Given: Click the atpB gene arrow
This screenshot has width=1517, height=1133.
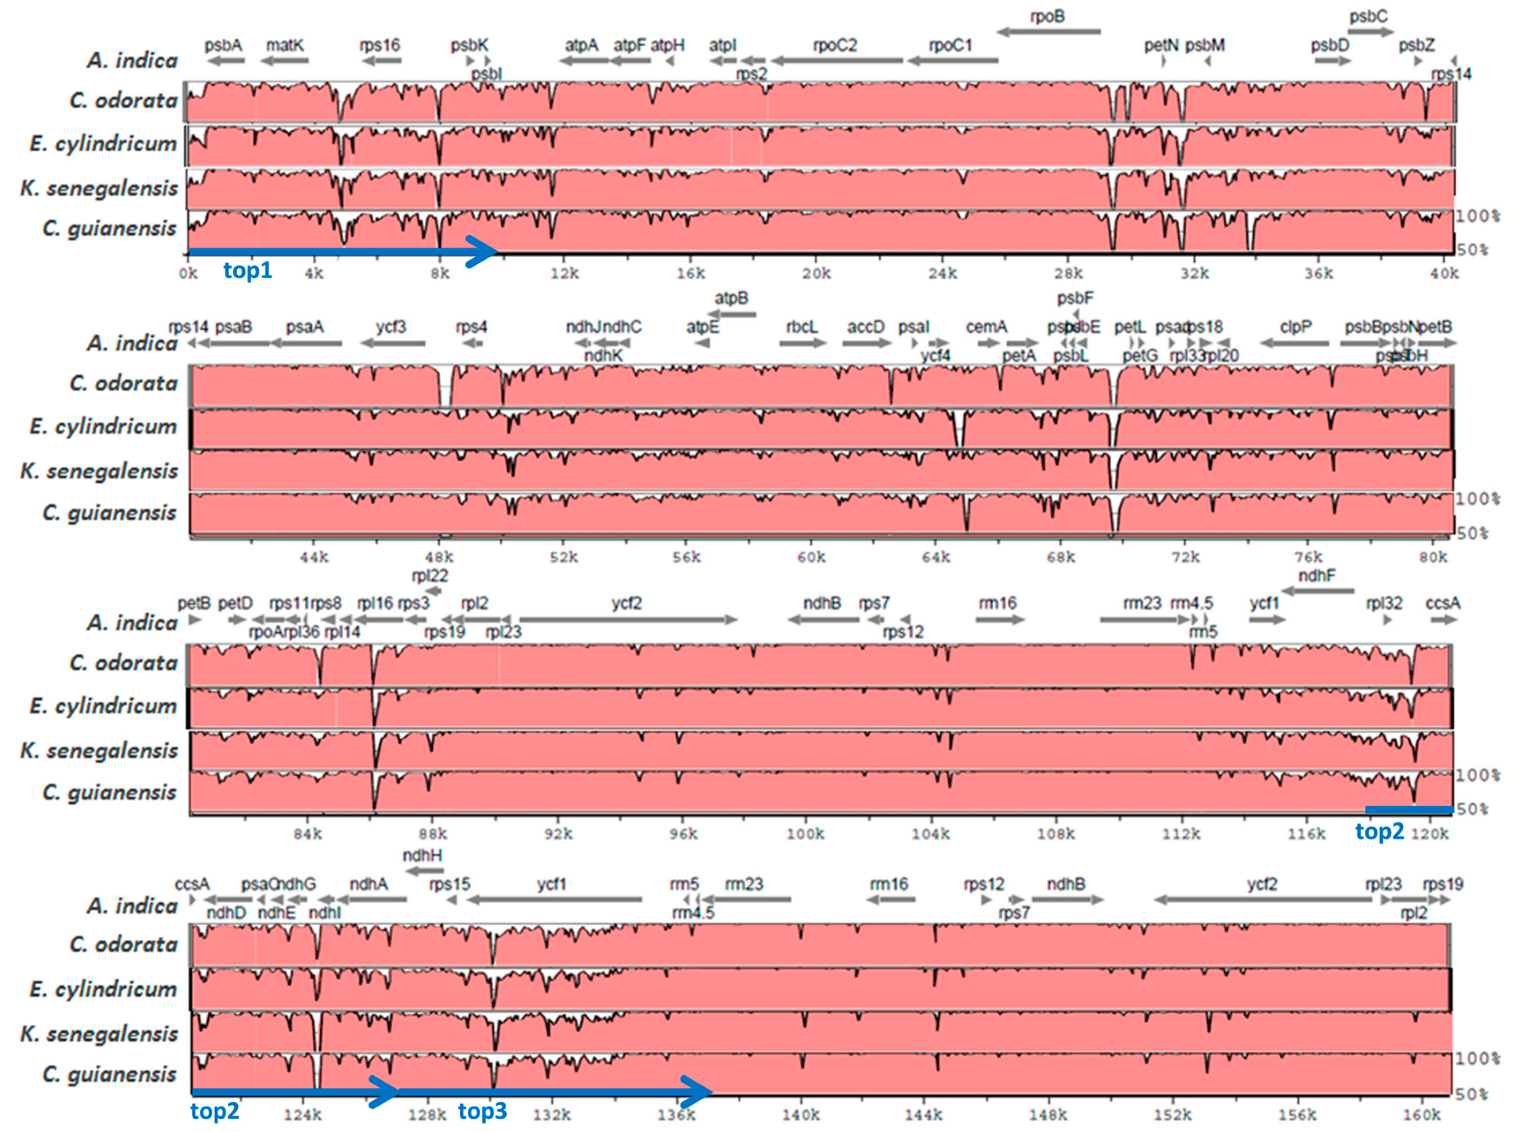Looking at the screenshot, I should point(732,314).
